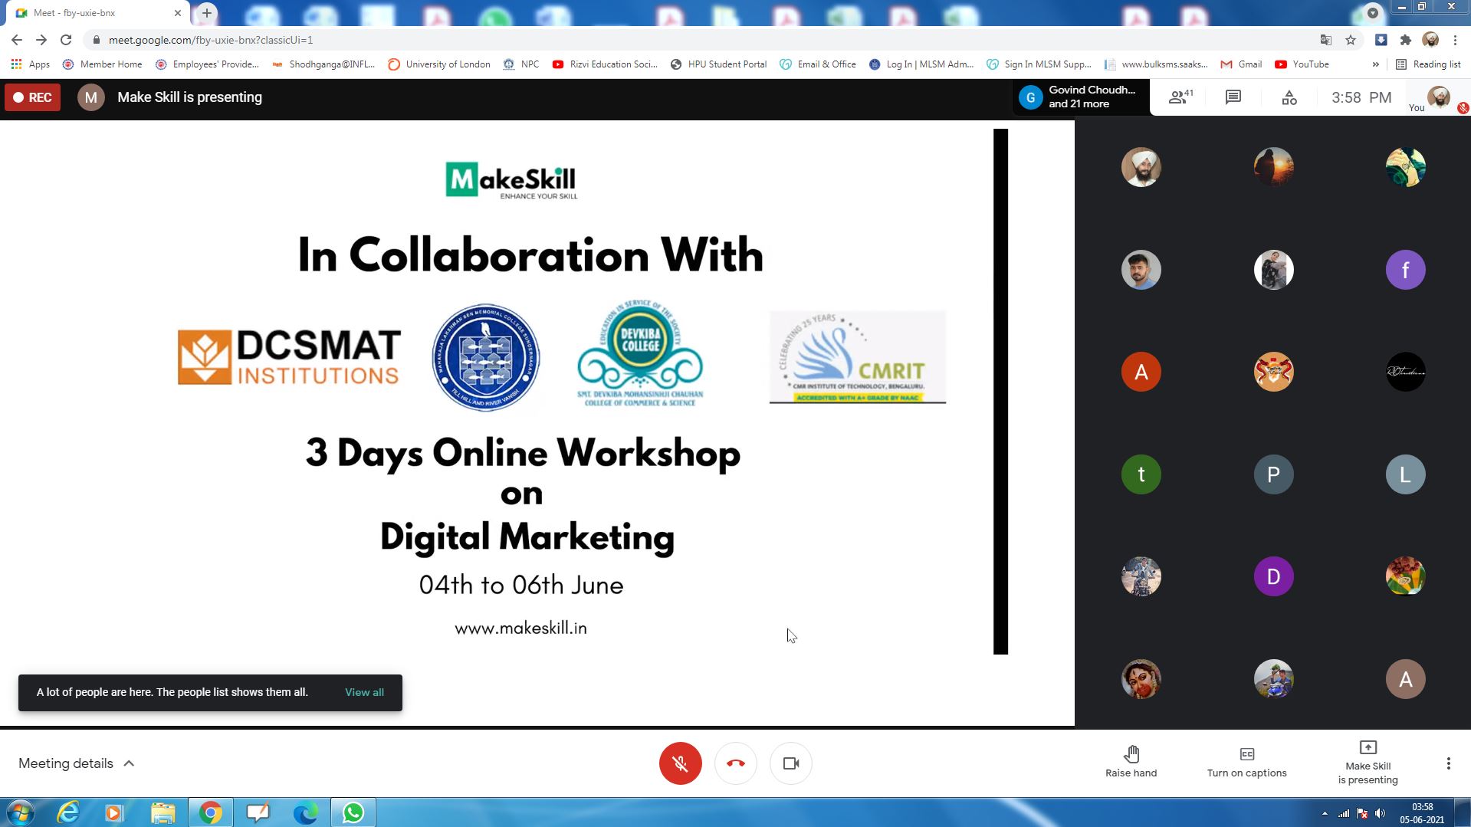Select the red A participant avatar
The width and height of the screenshot is (1471, 827).
1141,372
